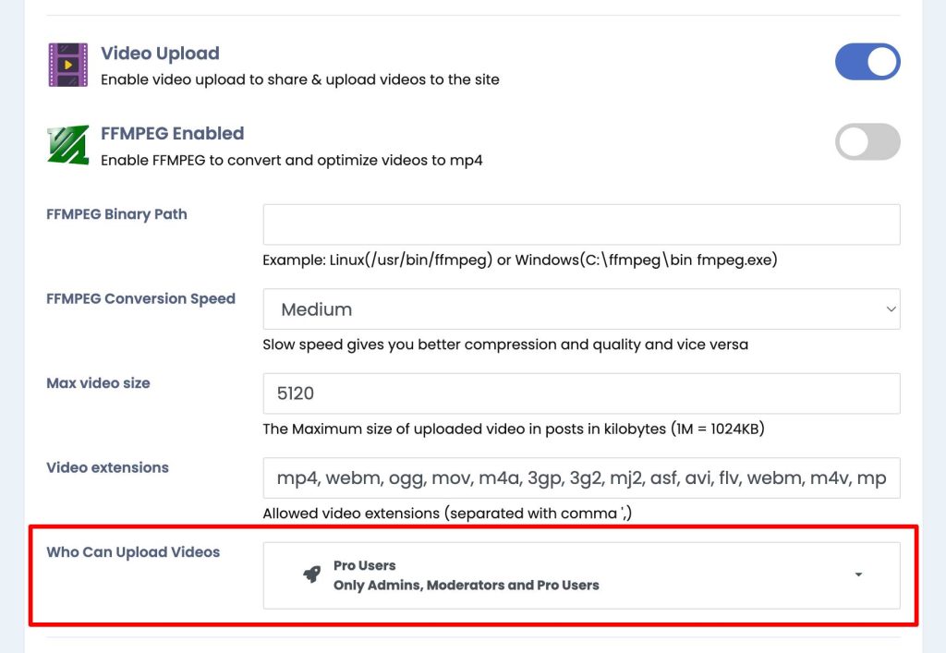This screenshot has height=653, width=946.
Task: Enable the FFMPEG Enabled toggle switch
Action: tap(867, 141)
